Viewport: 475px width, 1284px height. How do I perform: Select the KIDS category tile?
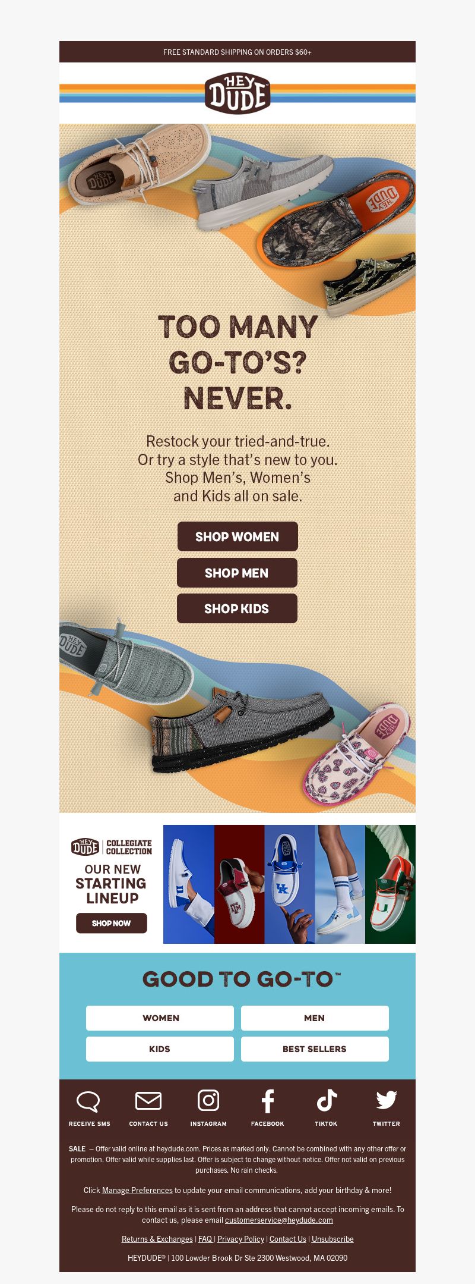[160, 1049]
